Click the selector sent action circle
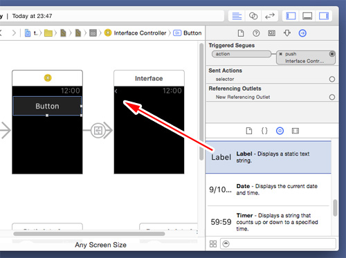Image resolution: width=346 pixels, height=258 pixels. [x=332, y=79]
